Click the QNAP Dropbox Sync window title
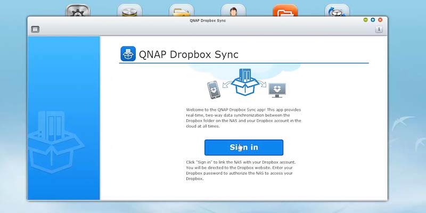The width and height of the screenshot is (426, 213). coord(208,21)
